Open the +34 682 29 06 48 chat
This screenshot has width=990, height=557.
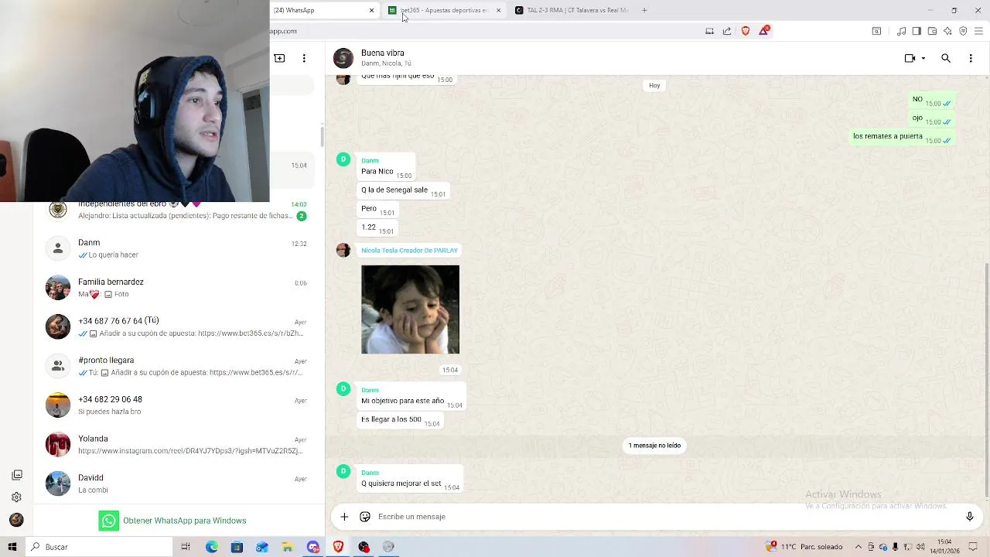click(178, 405)
